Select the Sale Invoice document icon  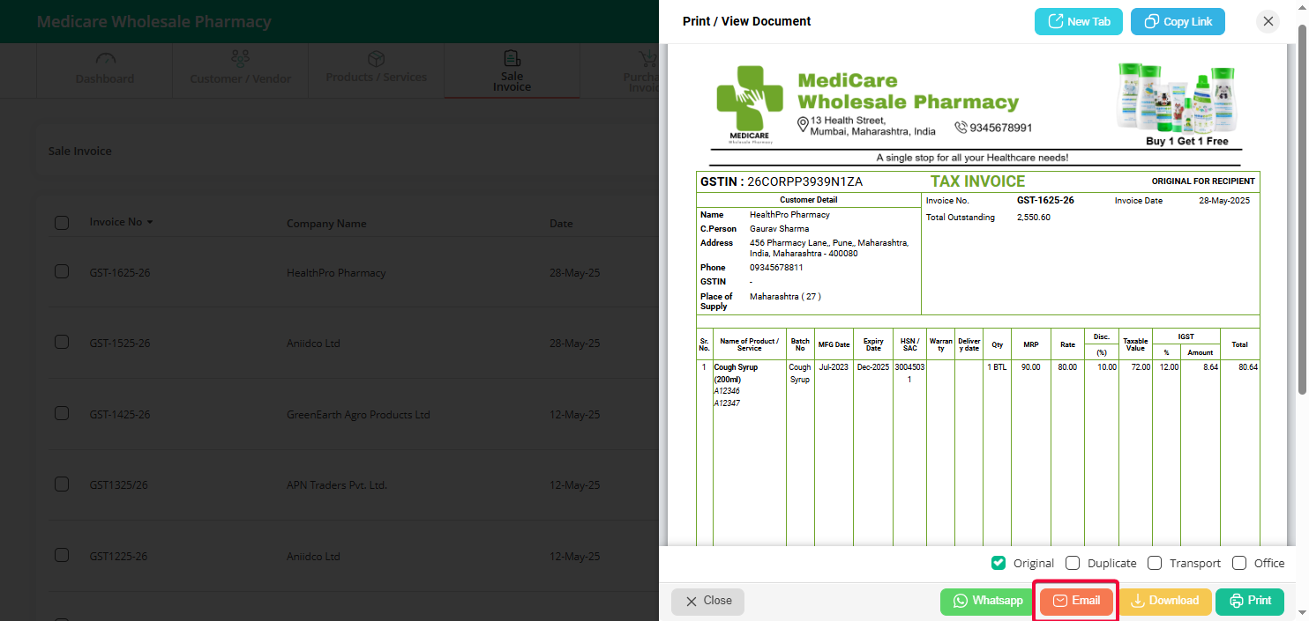[512, 58]
